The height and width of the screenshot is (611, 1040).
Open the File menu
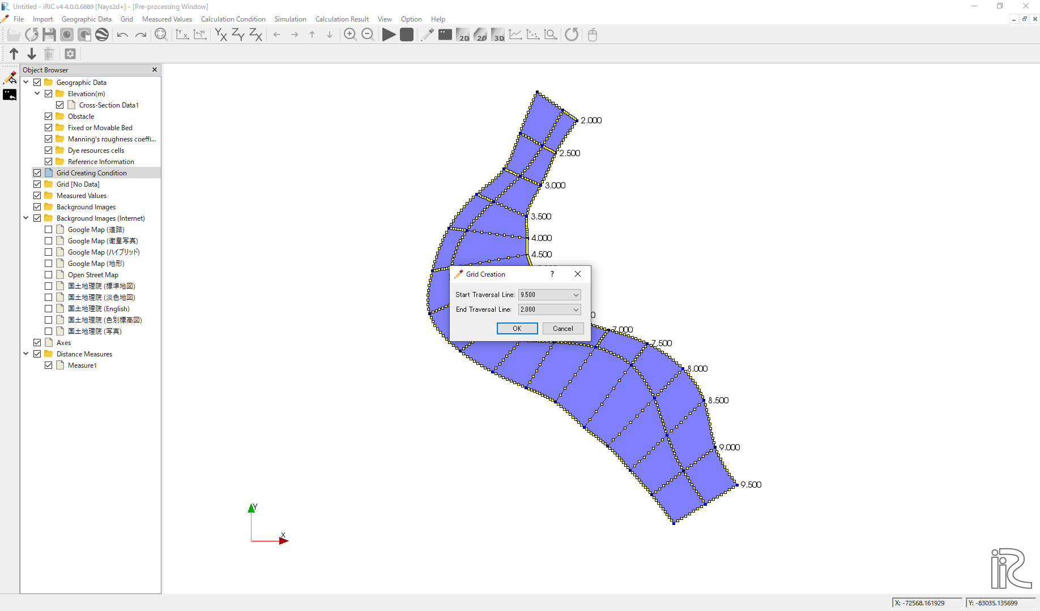[19, 19]
